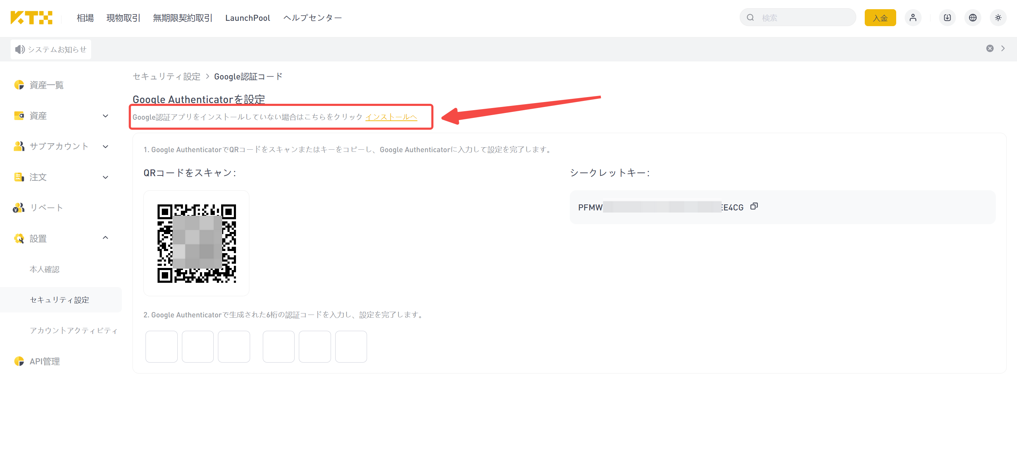Image resolution: width=1017 pixels, height=460 pixels.
Task: Click the app download icon
Action: click(947, 18)
